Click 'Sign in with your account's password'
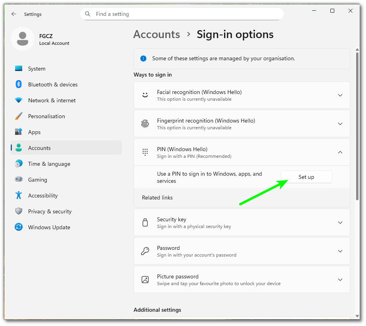This screenshot has height=326, width=366. (x=197, y=255)
